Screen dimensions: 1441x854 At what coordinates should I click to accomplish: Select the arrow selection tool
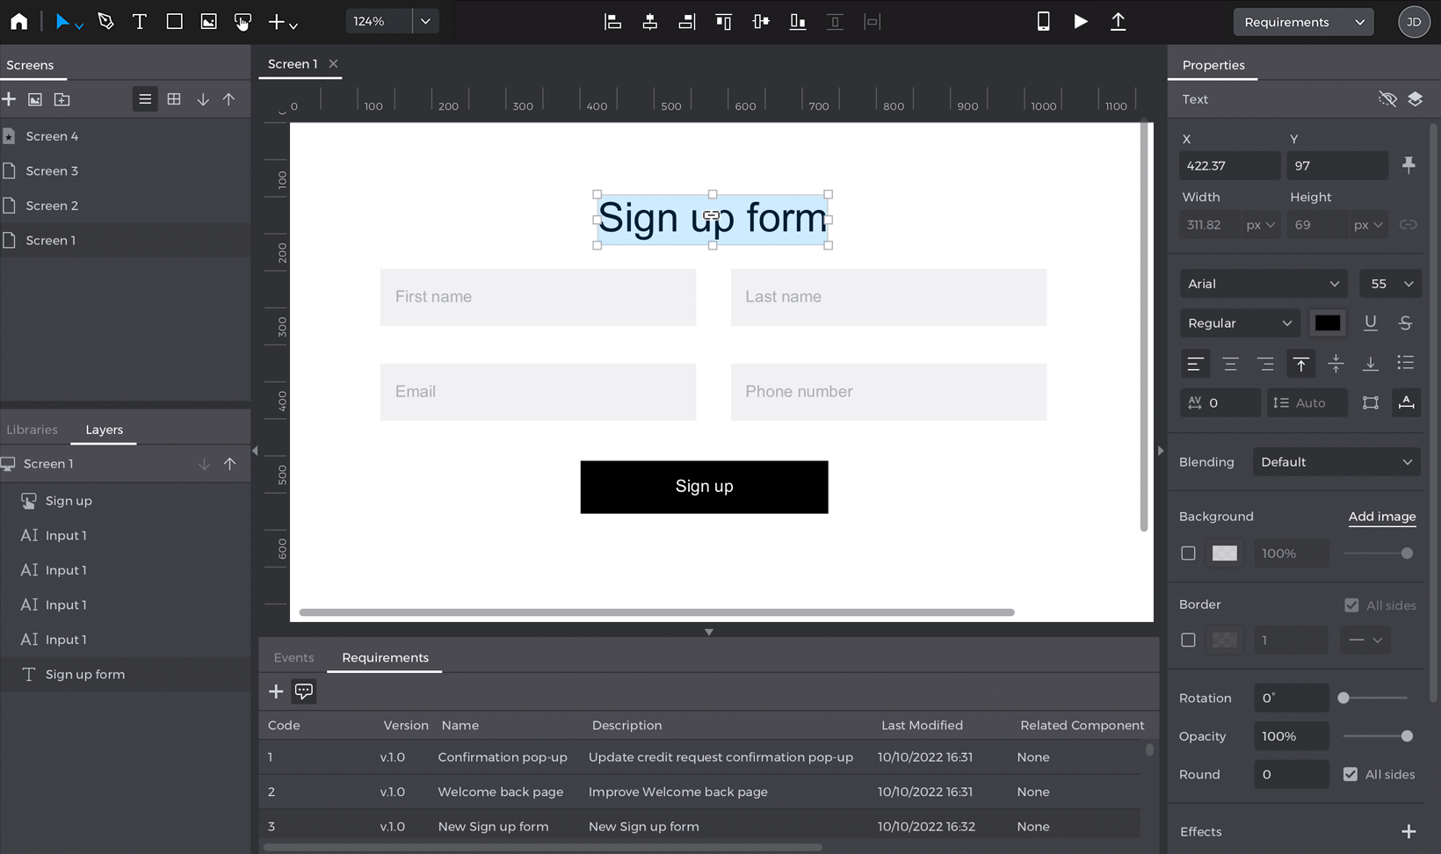pyautogui.click(x=62, y=21)
